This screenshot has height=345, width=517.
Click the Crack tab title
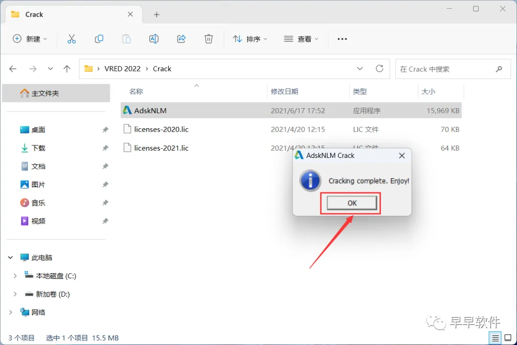pos(34,14)
